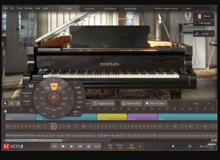
Task: Open the File menu
Action: pos(6,8)
